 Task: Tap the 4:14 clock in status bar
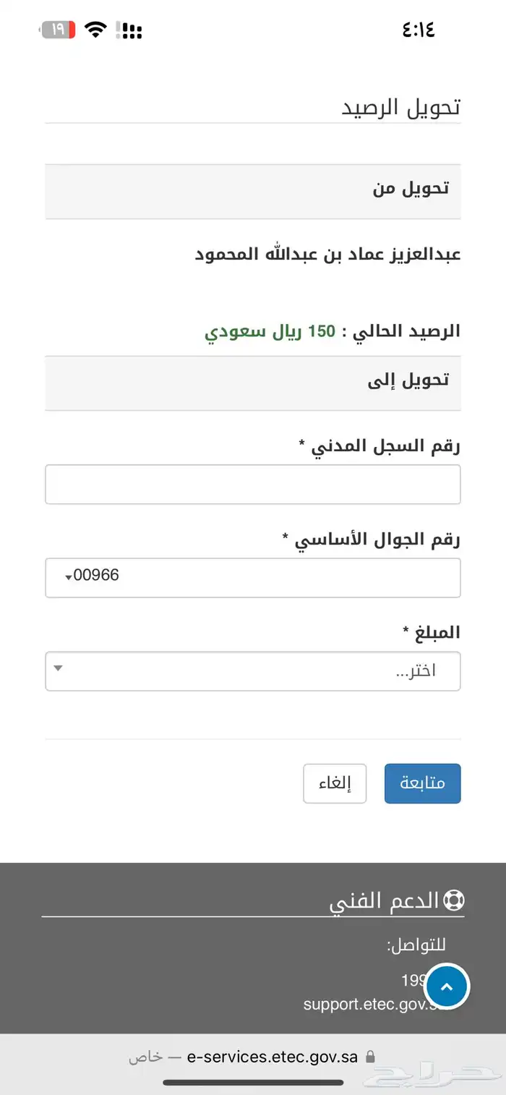(418, 30)
